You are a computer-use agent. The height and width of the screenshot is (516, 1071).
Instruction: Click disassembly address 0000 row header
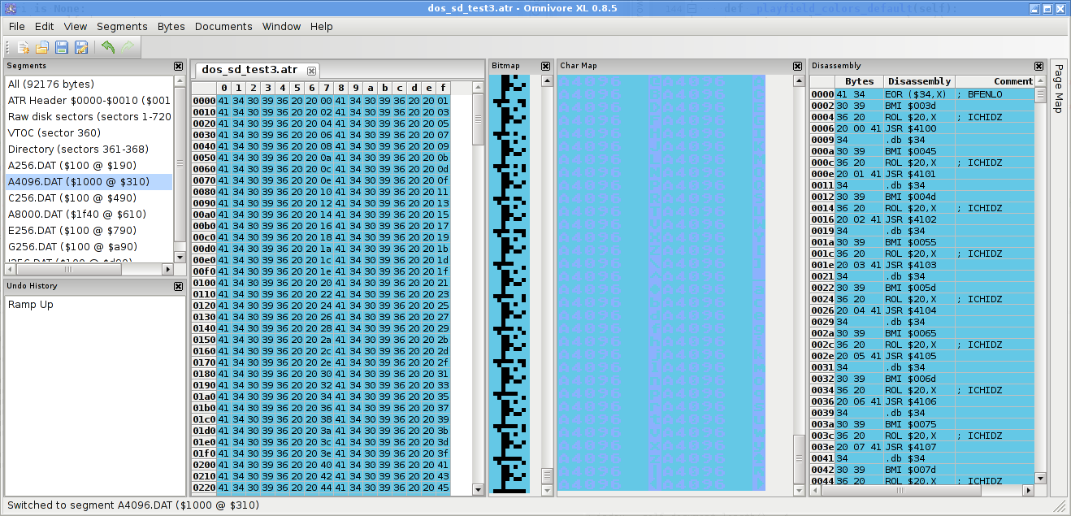click(822, 94)
